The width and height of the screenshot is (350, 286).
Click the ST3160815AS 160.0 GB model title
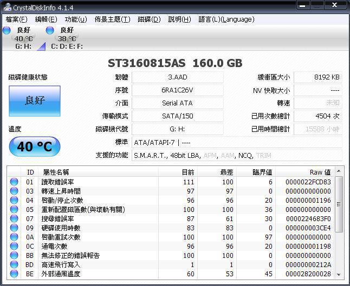click(175, 63)
